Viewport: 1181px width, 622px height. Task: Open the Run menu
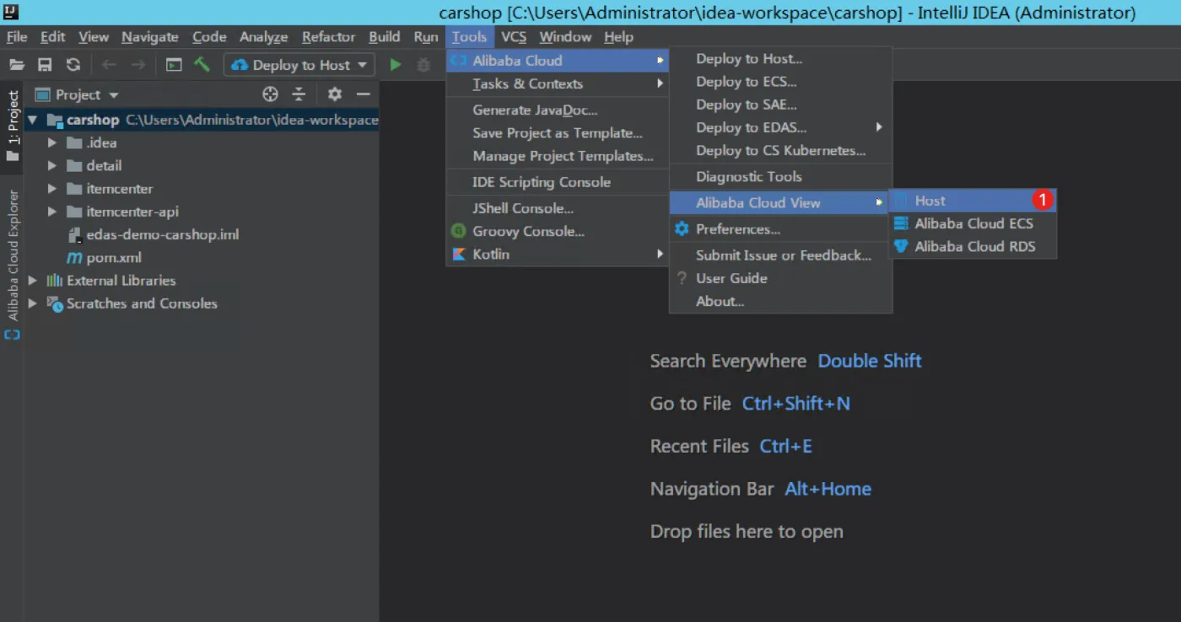coord(426,37)
